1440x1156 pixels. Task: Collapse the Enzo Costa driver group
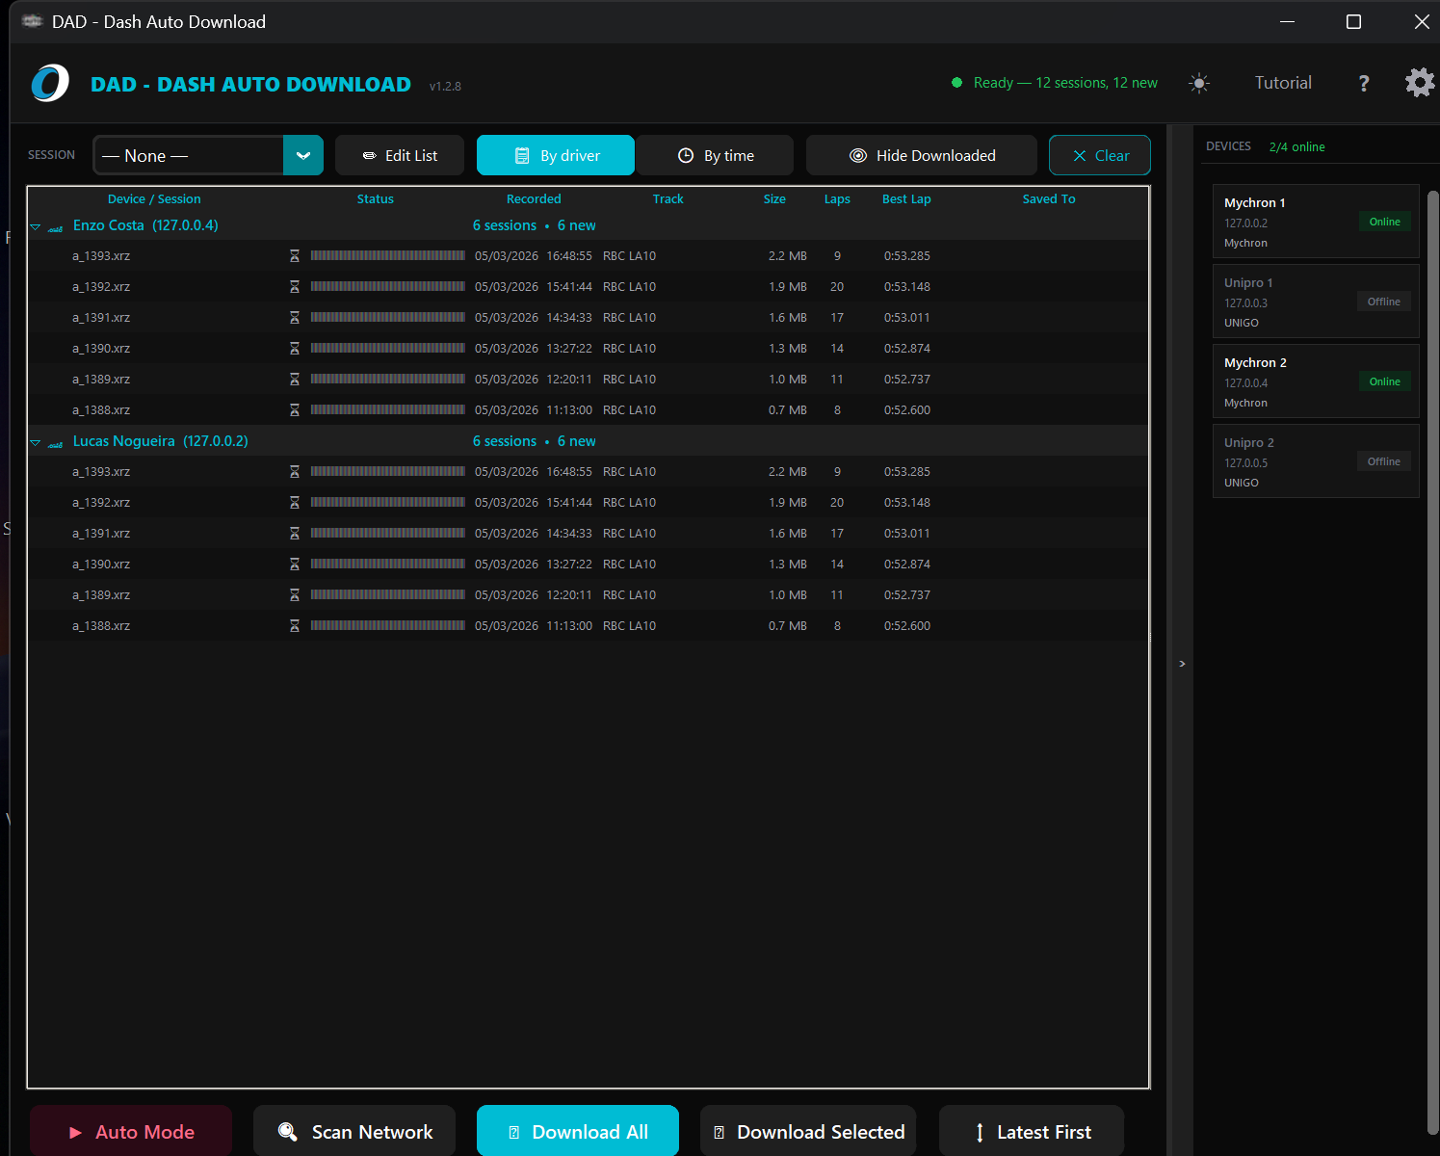tap(35, 227)
